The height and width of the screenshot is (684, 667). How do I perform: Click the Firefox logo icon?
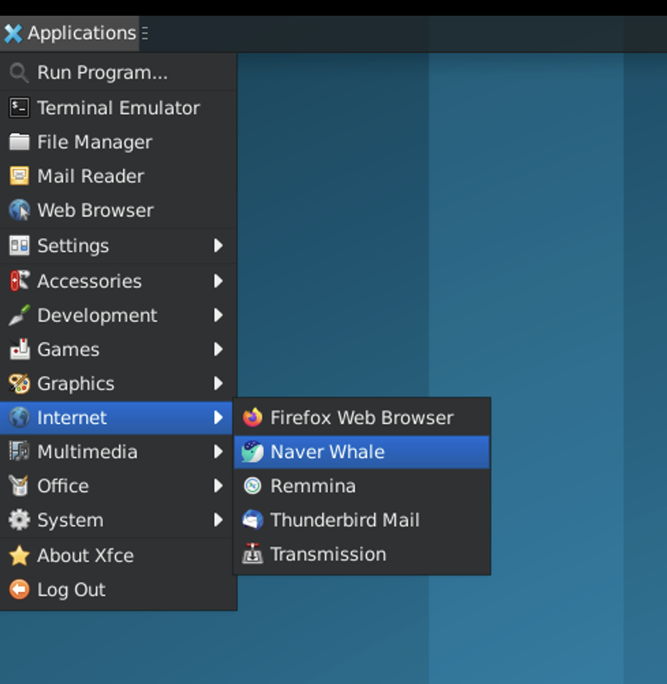tap(252, 418)
